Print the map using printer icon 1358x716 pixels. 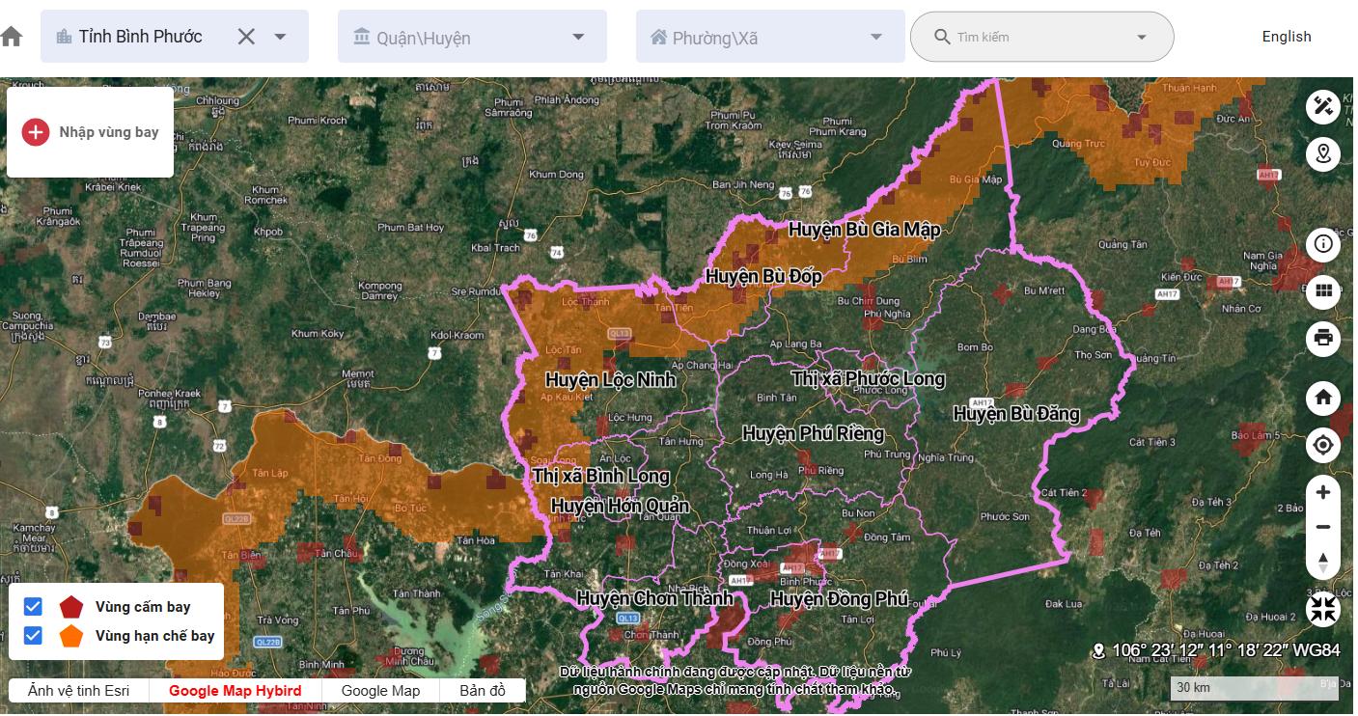1322,338
